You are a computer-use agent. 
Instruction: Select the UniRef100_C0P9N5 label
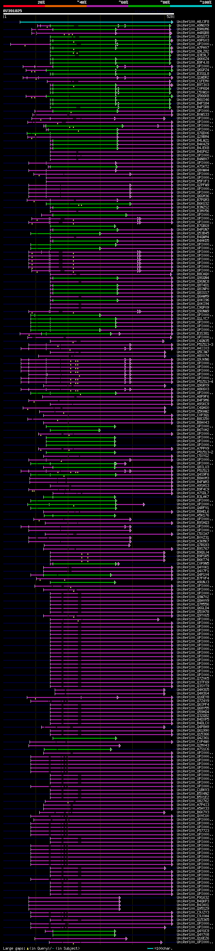[193, 563]
